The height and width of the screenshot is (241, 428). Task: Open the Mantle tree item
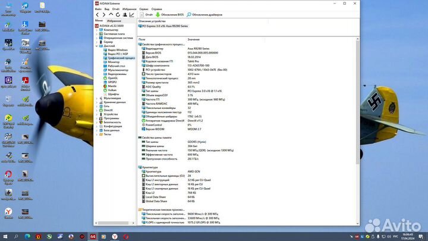(x=110, y=86)
